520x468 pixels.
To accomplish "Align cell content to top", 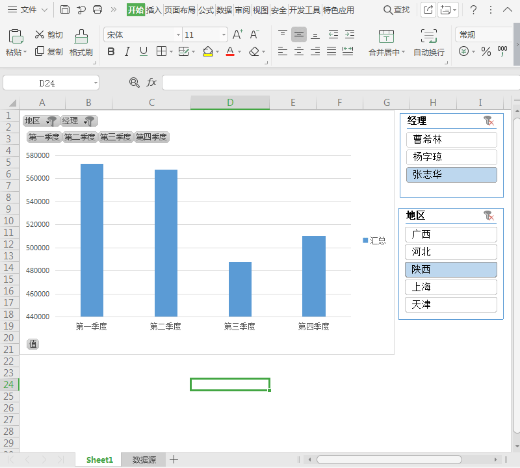I will [x=283, y=34].
